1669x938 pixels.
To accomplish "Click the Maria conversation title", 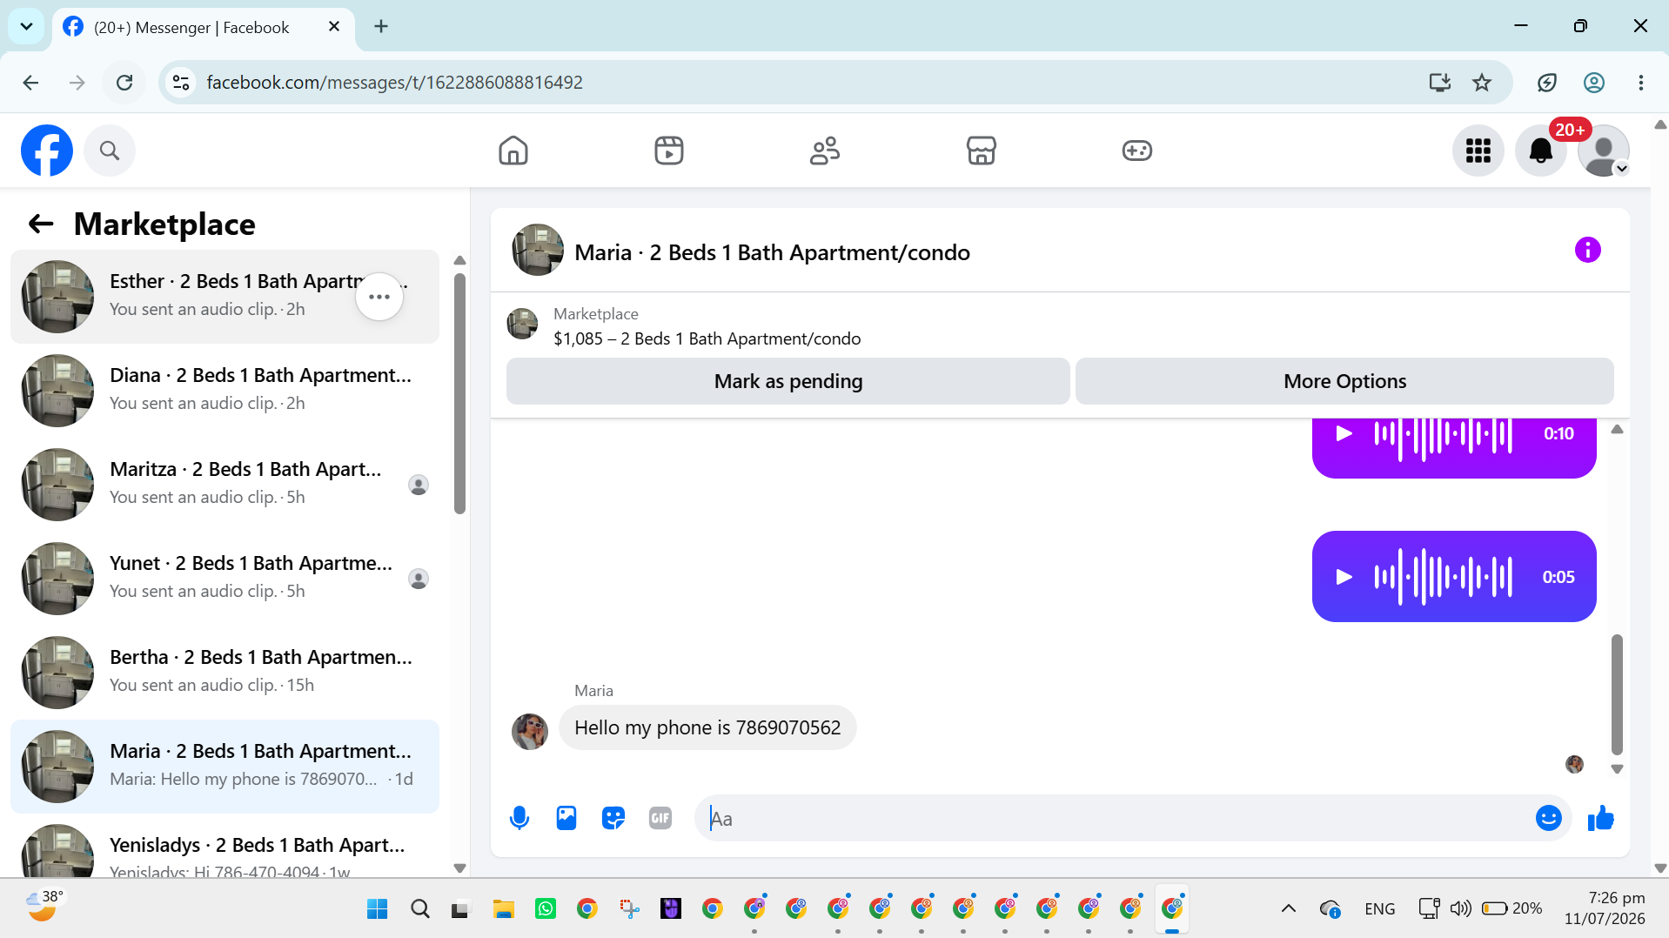I will coord(772,252).
